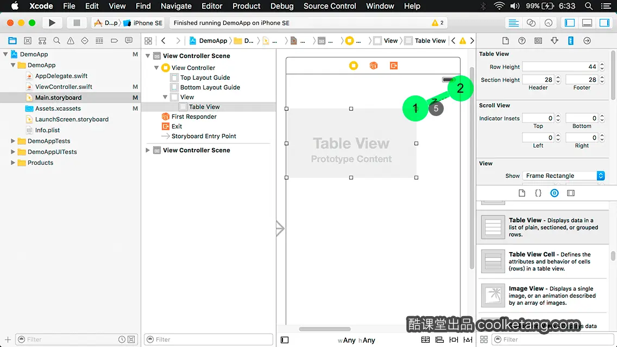Open the Editor menu
Screen dimensions: 617x347
tap(212, 6)
